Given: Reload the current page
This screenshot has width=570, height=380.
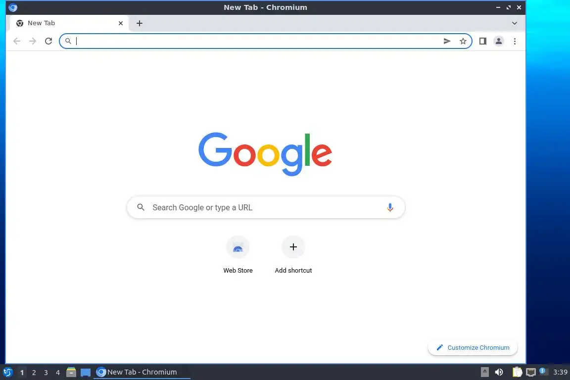Looking at the screenshot, I should click(x=48, y=41).
